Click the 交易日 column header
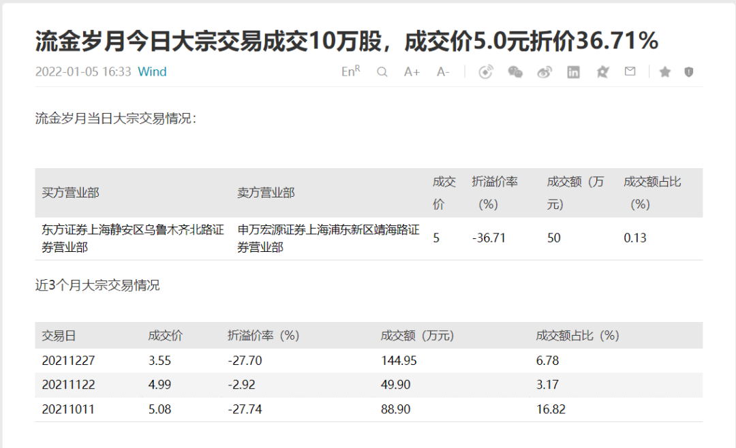The width and height of the screenshot is (736, 448). coord(59,336)
